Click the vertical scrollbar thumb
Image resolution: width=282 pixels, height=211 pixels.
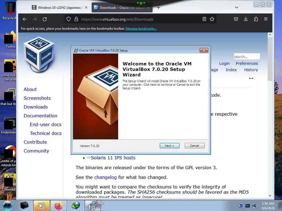270,59
